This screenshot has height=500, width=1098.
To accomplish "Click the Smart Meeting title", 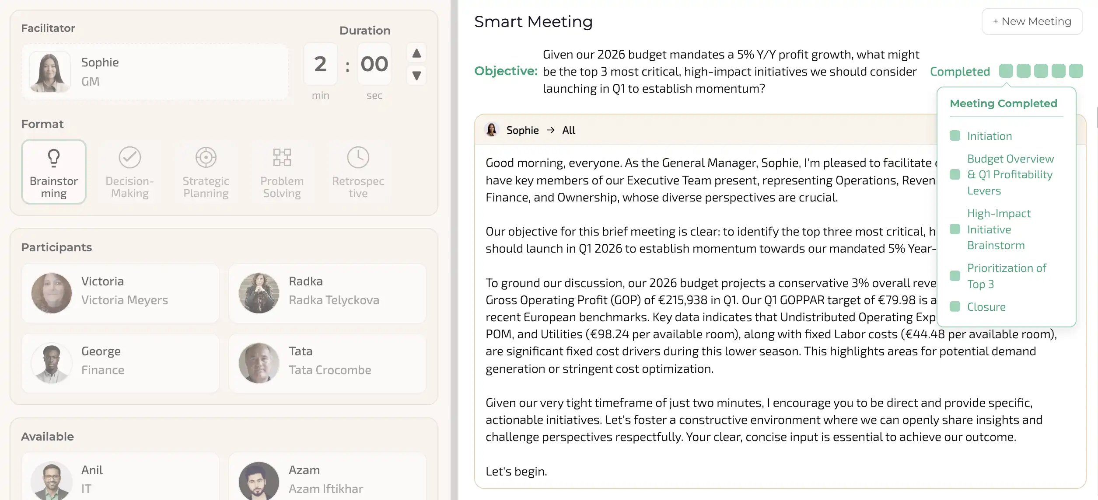I will 533,21.
